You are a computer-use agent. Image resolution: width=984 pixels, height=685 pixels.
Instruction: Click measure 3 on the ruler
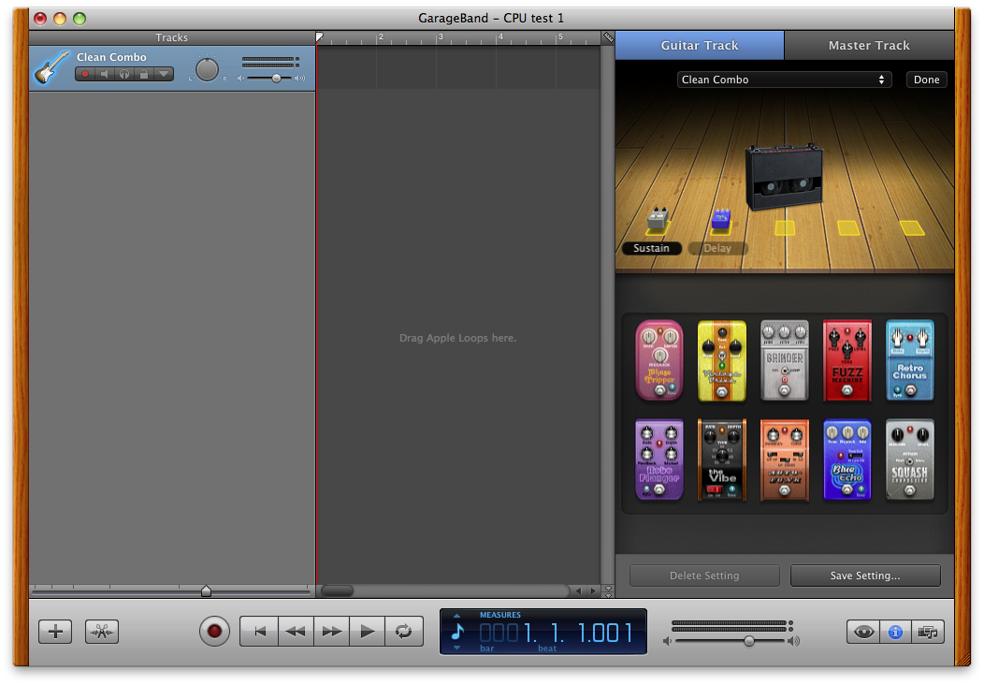(x=441, y=37)
